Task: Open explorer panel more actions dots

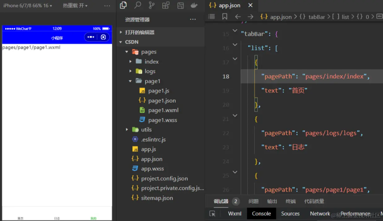Action: (193, 19)
